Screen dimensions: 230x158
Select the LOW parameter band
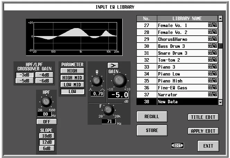[x=72, y=91]
